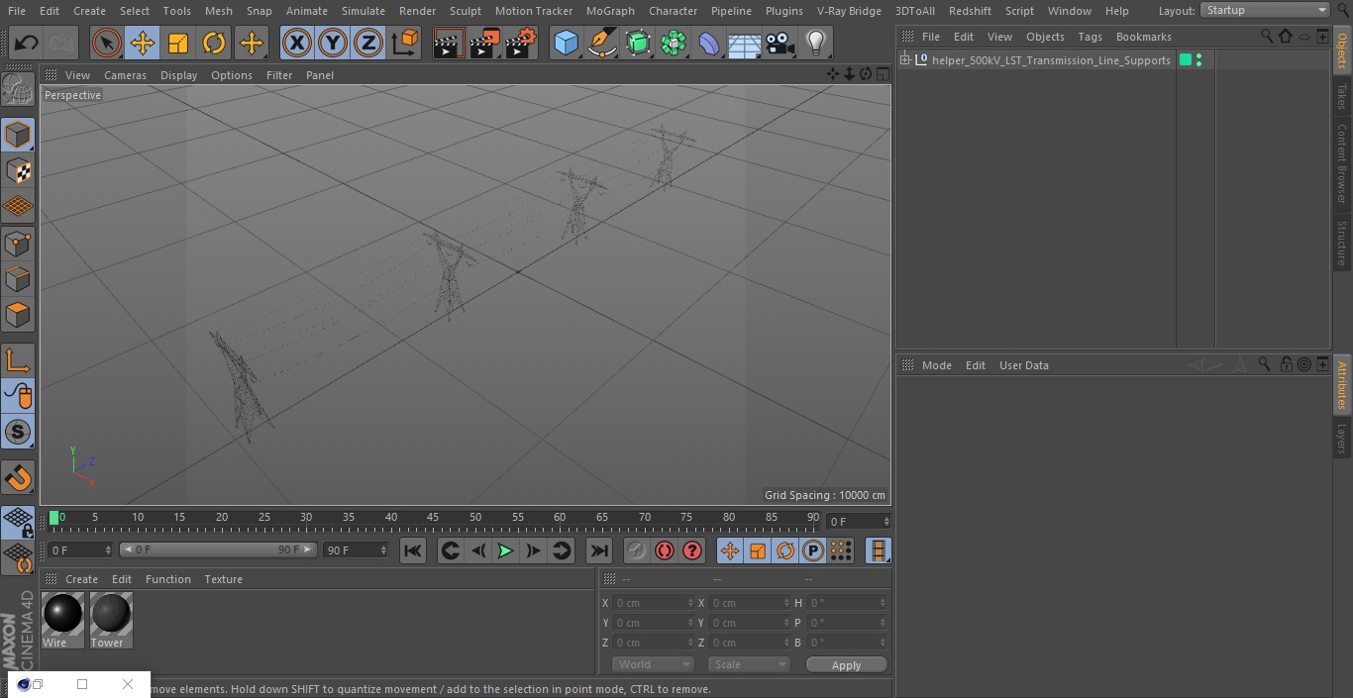Toggle the Enable Snap magnet
The height and width of the screenshot is (698, 1353).
[18, 477]
